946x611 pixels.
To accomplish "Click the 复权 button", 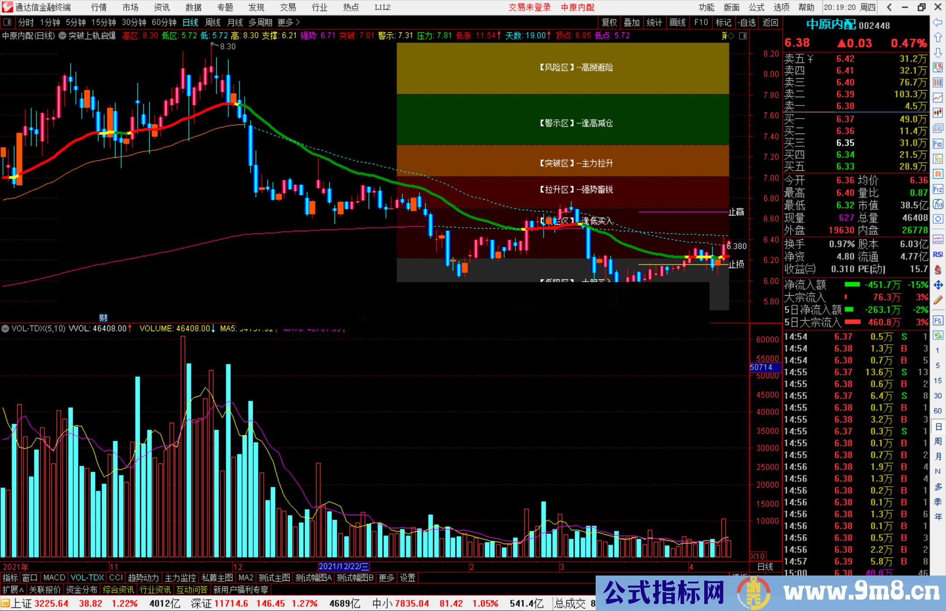I will [609, 22].
